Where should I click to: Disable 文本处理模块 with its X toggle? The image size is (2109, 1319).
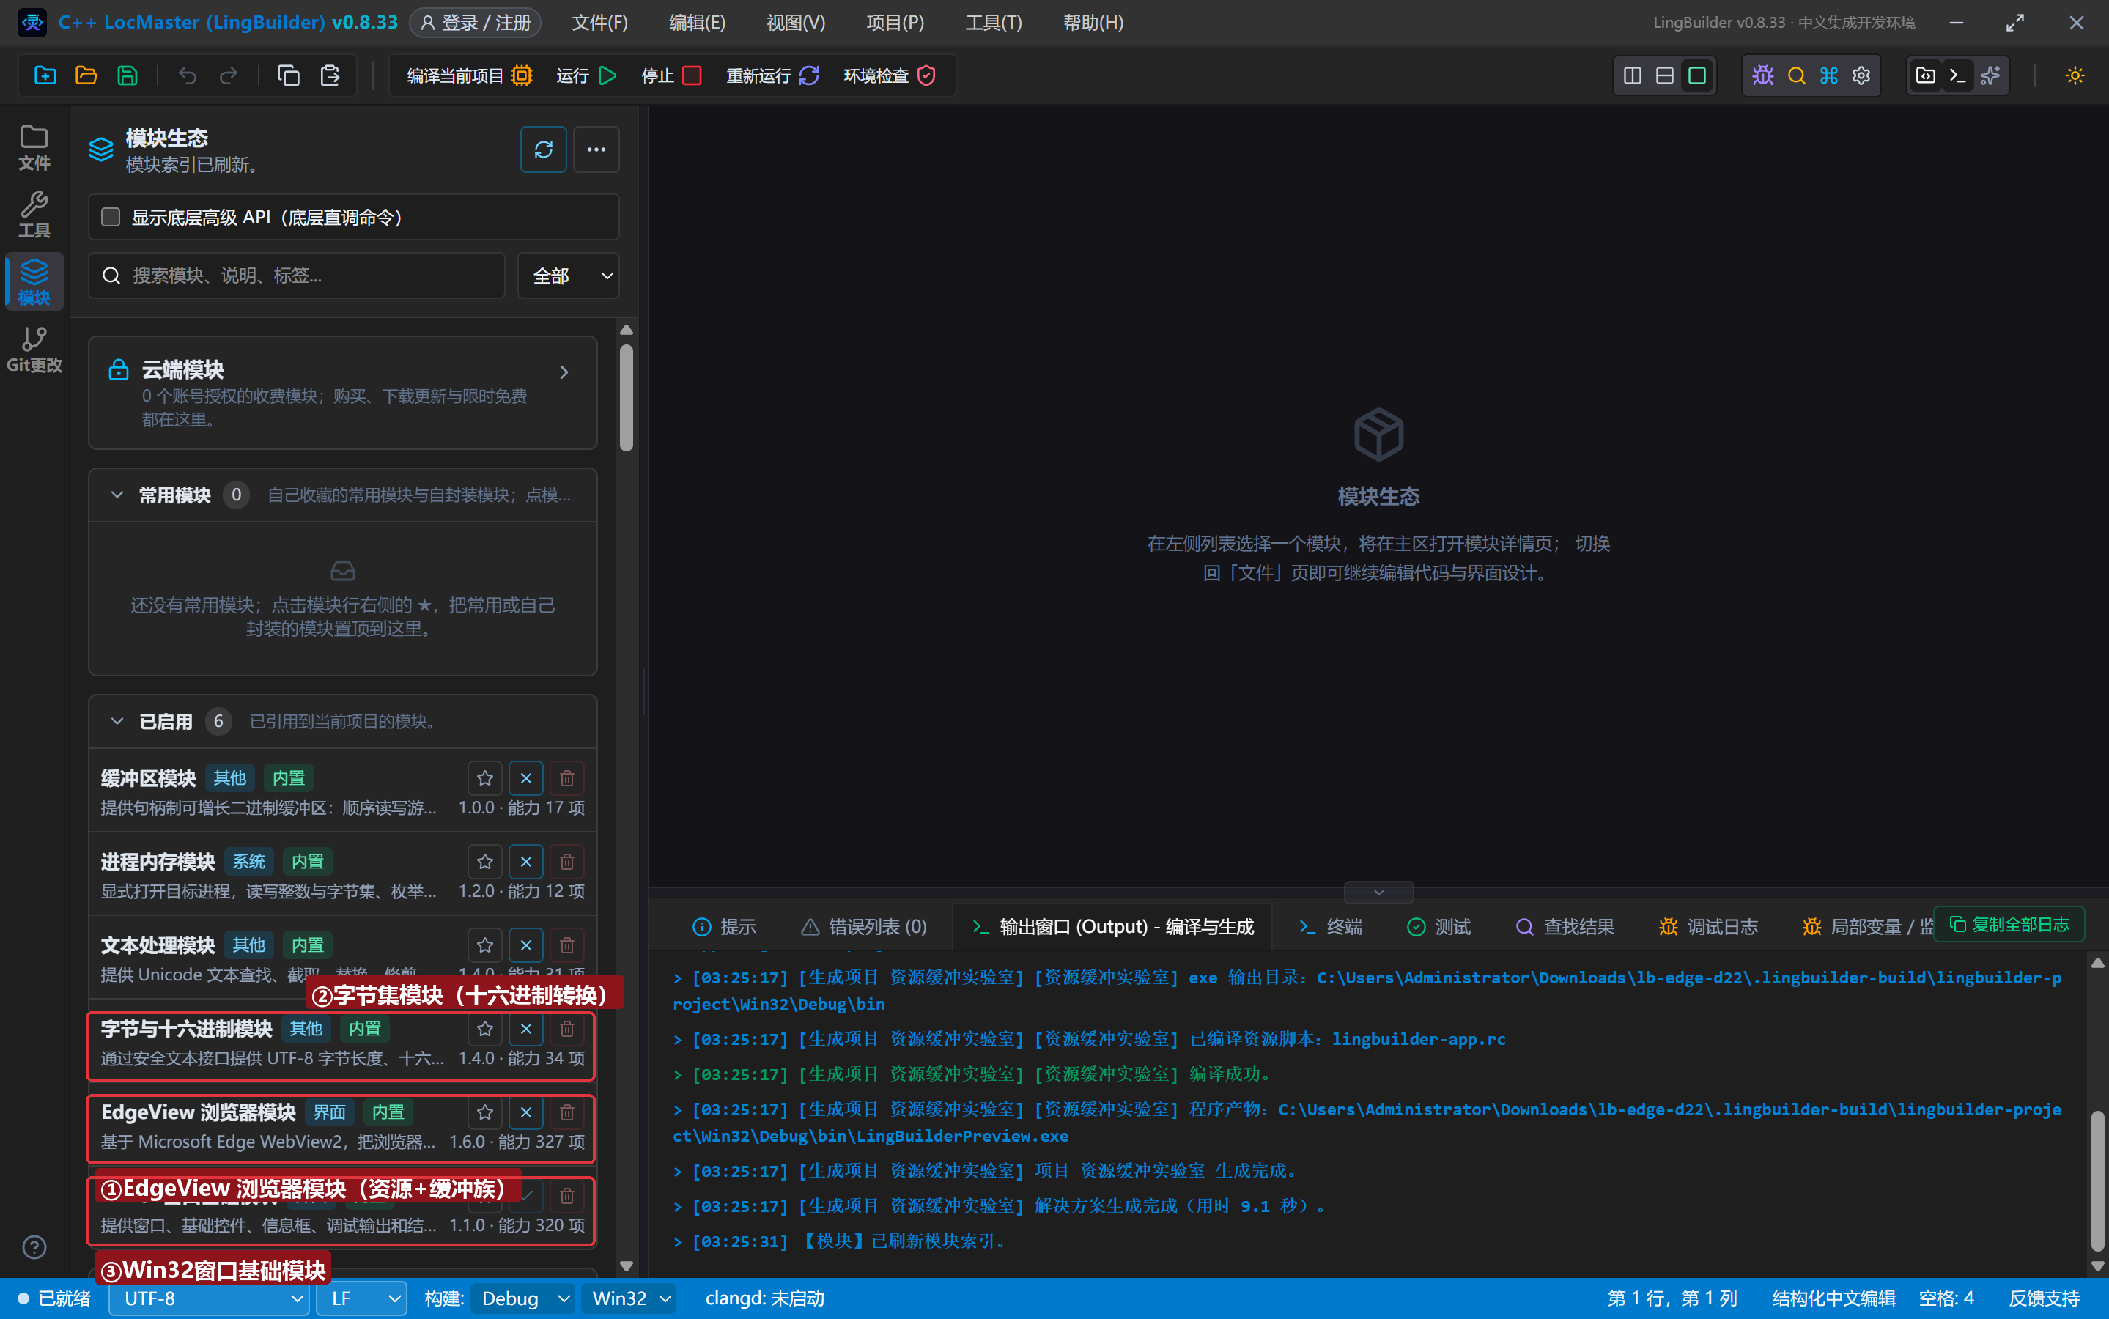tap(526, 945)
